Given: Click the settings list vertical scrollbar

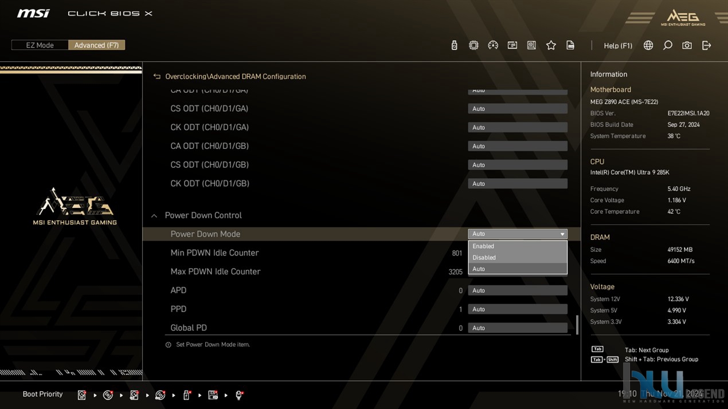Looking at the screenshot, I should (577, 324).
